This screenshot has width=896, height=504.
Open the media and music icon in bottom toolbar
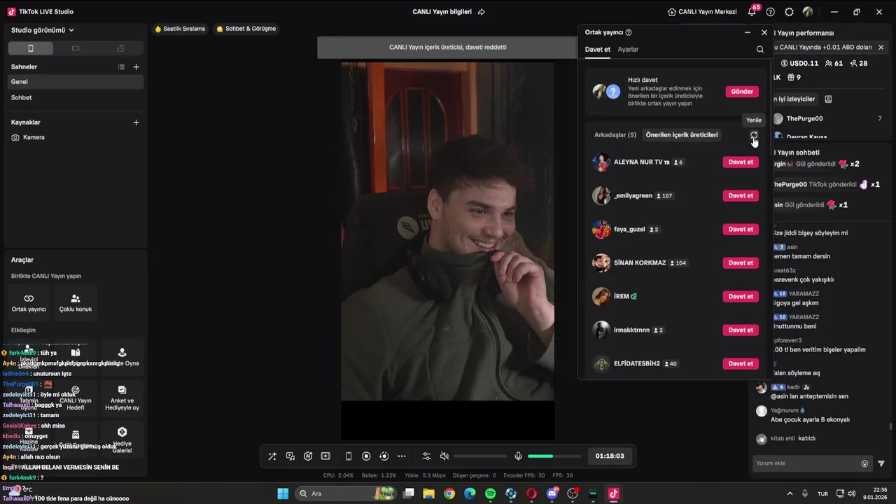[290, 456]
